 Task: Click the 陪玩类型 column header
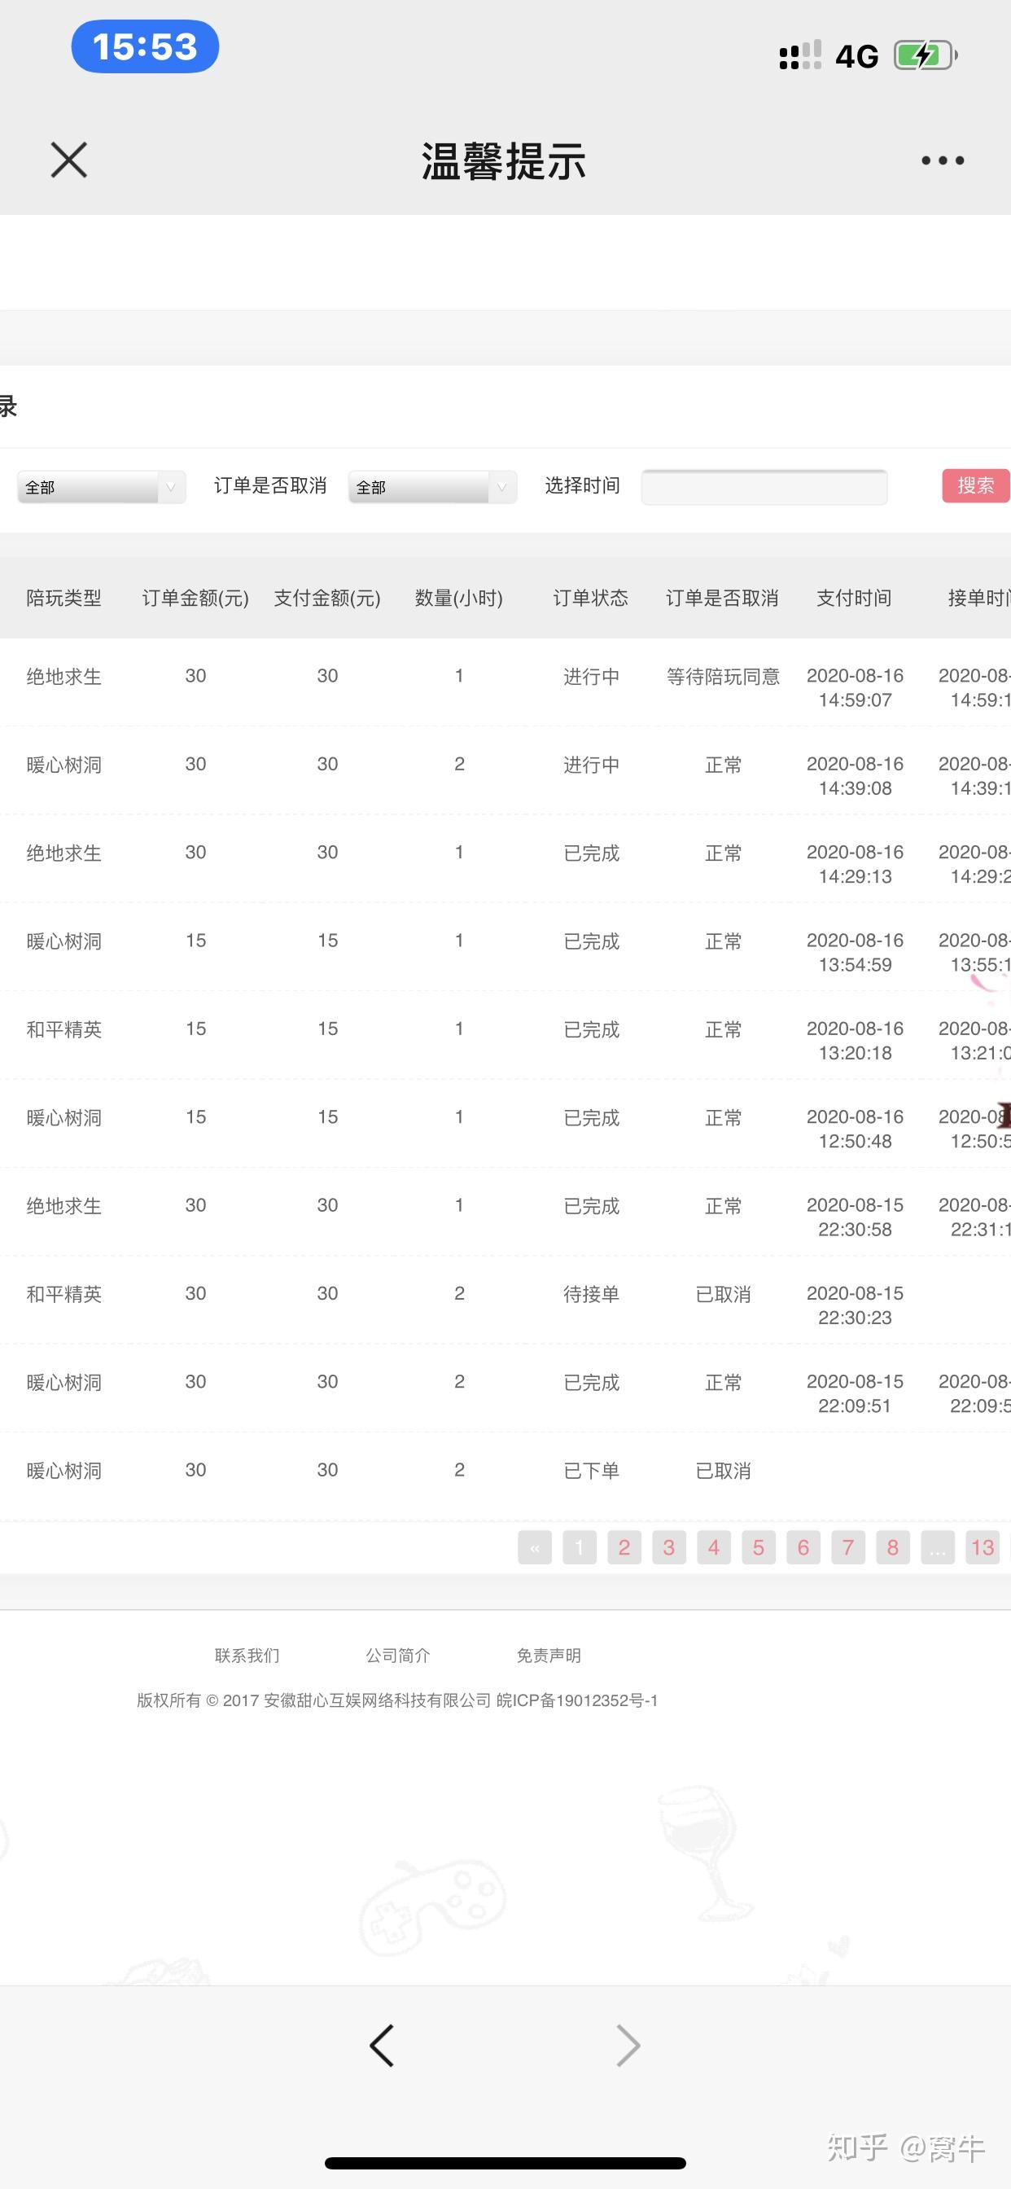63,599
